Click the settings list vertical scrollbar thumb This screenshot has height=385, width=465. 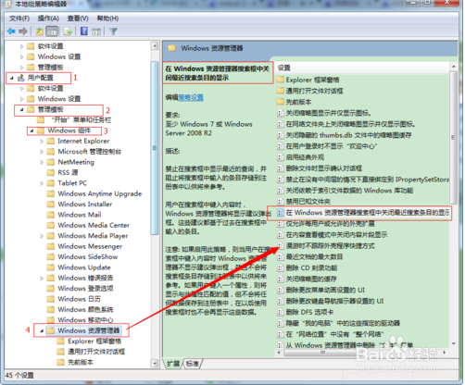[453, 137]
